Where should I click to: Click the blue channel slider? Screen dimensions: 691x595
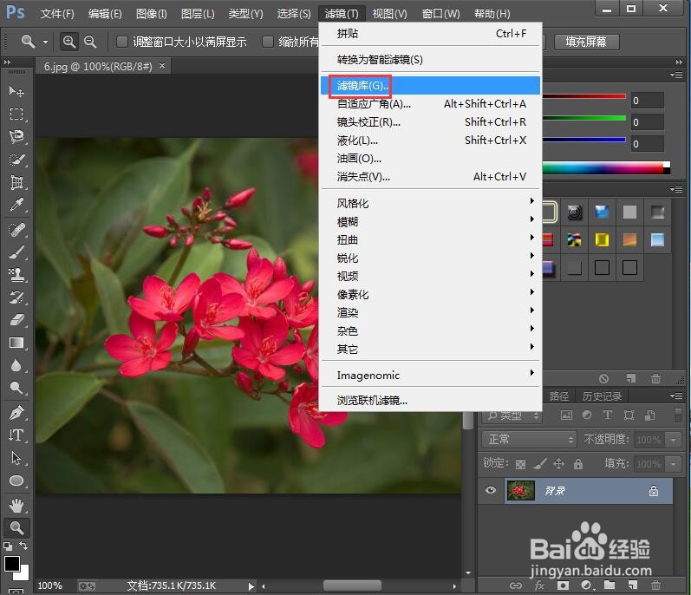coord(583,140)
